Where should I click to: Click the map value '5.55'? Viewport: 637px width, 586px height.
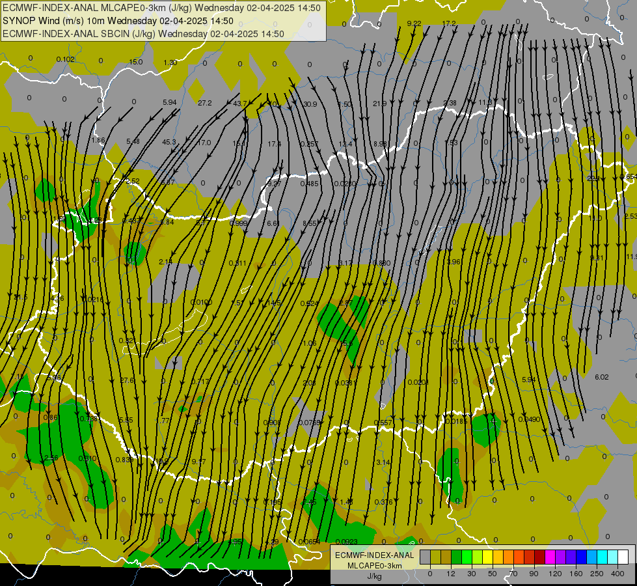[126, 420]
